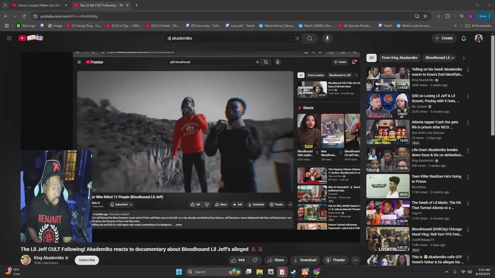The image size is (495, 278).
Task: Open the 'Kick Logo' bookmark
Action: [x=26, y=26]
